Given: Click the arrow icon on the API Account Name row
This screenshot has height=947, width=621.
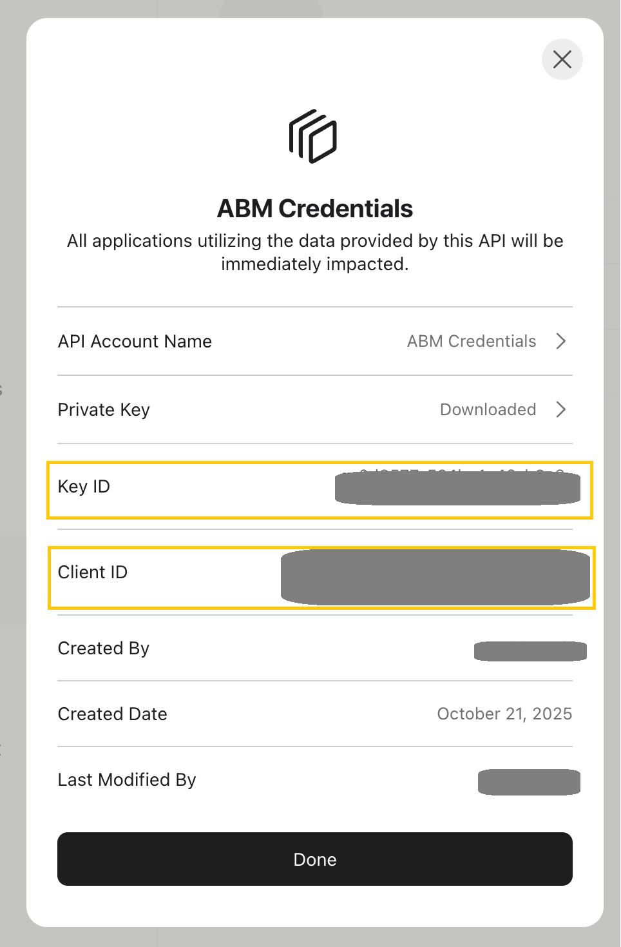Looking at the screenshot, I should (x=561, y=341).
